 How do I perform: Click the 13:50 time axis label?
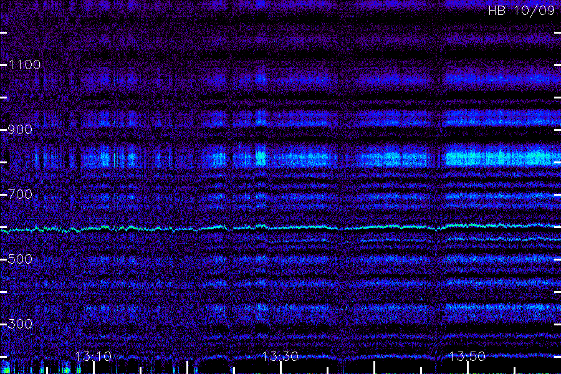coord(467,357)
